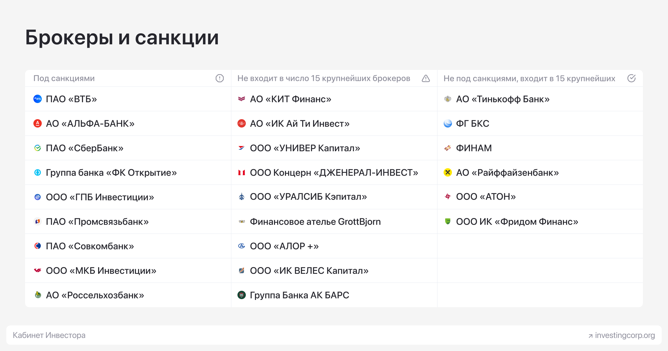This screenshot has width=668, height=351.
Task: Select «Не под санкциями, входит в 15 крупнейших» header
Action: 529,78
